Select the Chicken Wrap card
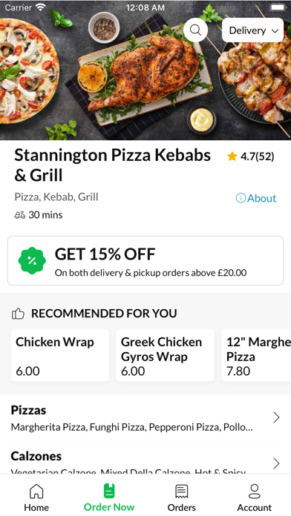Viewport: 291px width, 516px height. (x=60, y=355)
